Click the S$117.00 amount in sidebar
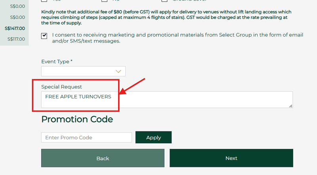The image size is (317, 175). click(x=16, y=39)
